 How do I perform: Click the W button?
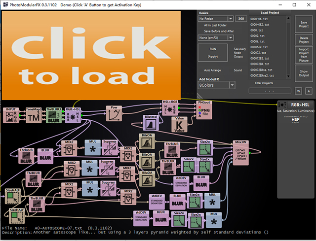coord(298,91)
